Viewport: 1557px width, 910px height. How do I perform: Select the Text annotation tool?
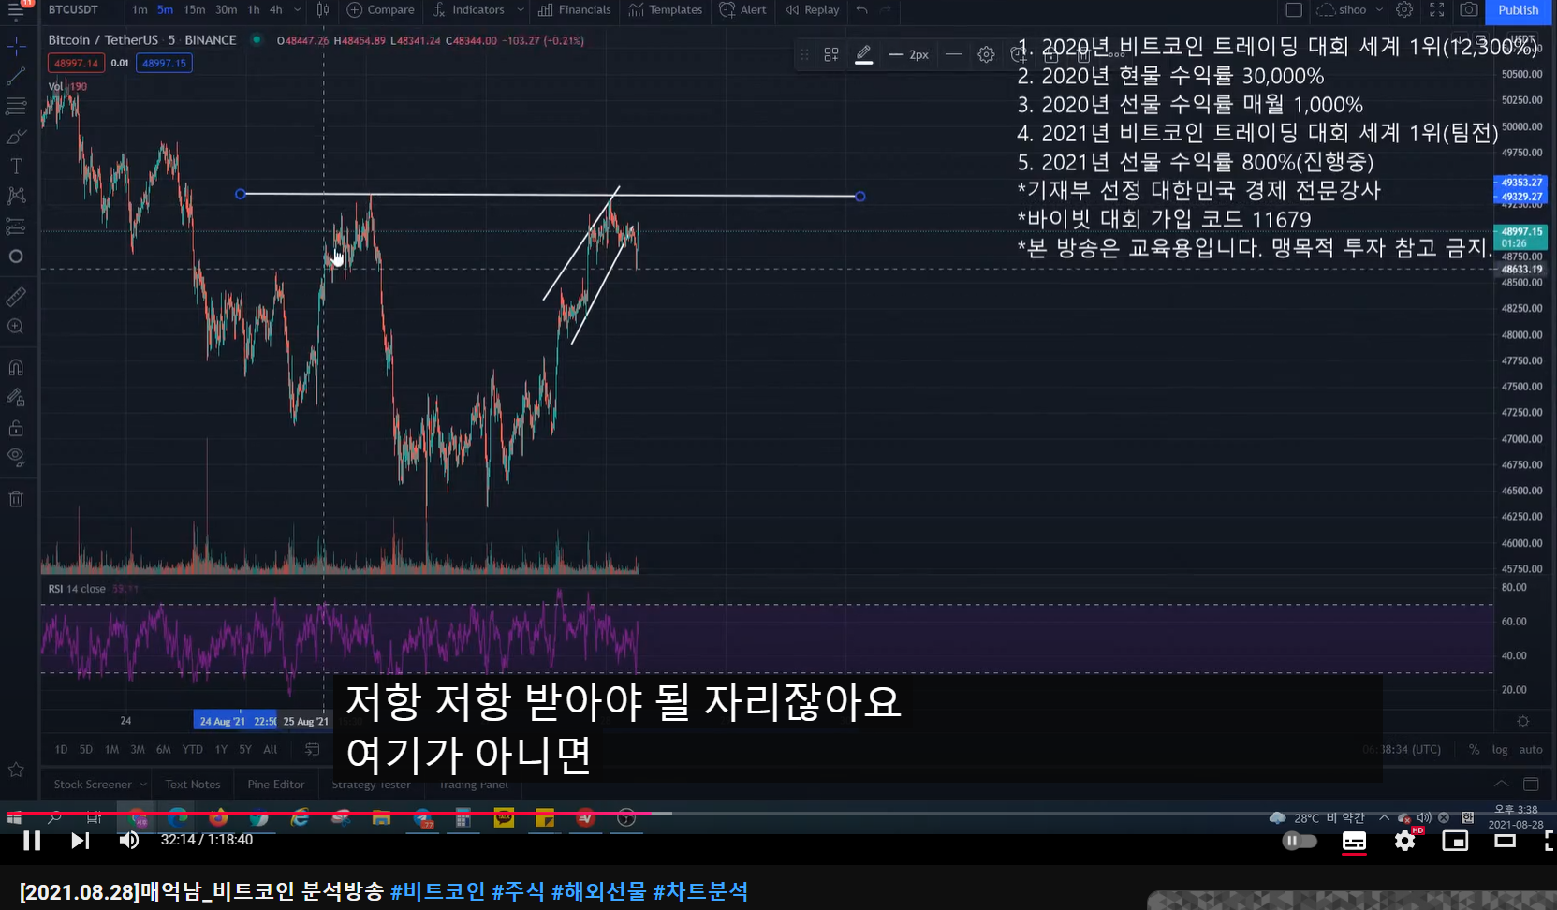point(16,167)
